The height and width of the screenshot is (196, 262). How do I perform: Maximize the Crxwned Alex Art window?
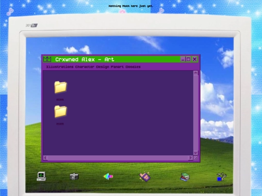188,59
